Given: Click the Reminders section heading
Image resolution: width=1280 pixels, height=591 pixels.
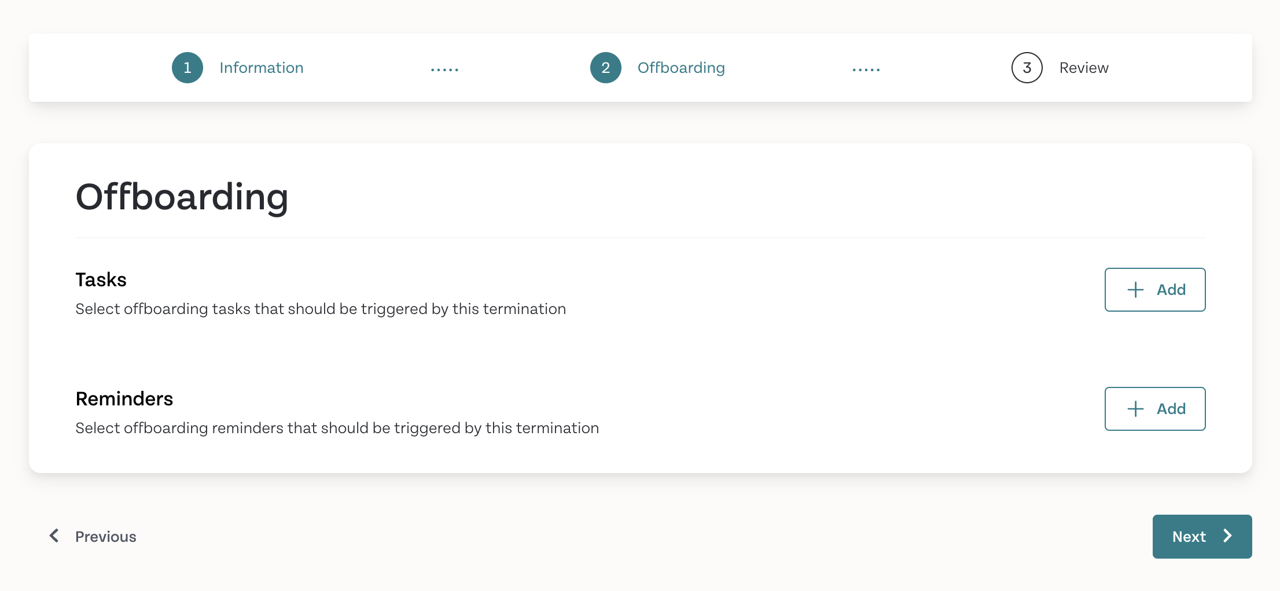Looking at the screenshot, I should tap(124, 399).
